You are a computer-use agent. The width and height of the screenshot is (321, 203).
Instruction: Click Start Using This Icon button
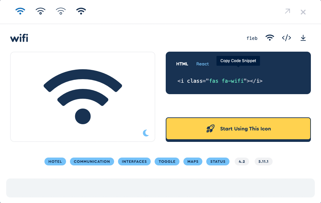point(238,129)
